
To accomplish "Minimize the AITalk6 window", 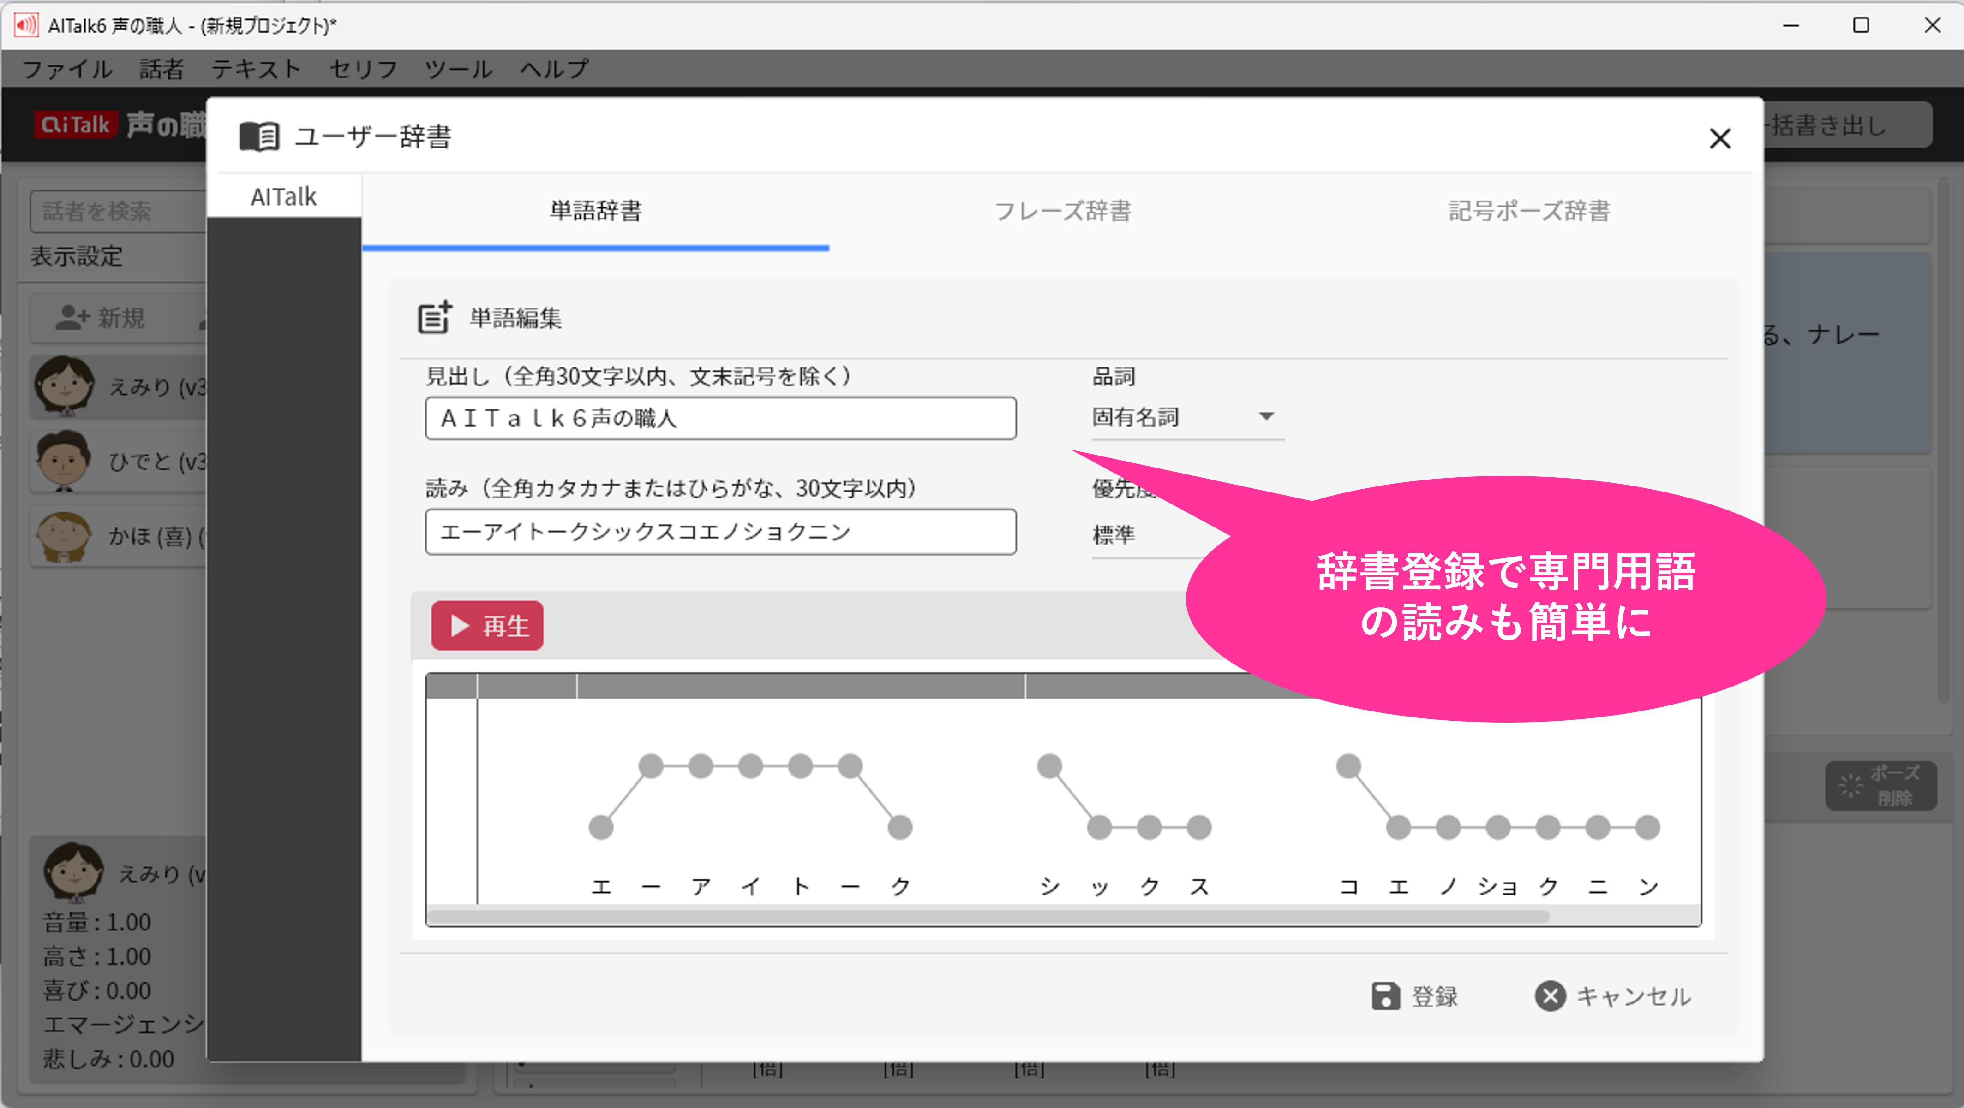I will click(x=1791, y=25).
